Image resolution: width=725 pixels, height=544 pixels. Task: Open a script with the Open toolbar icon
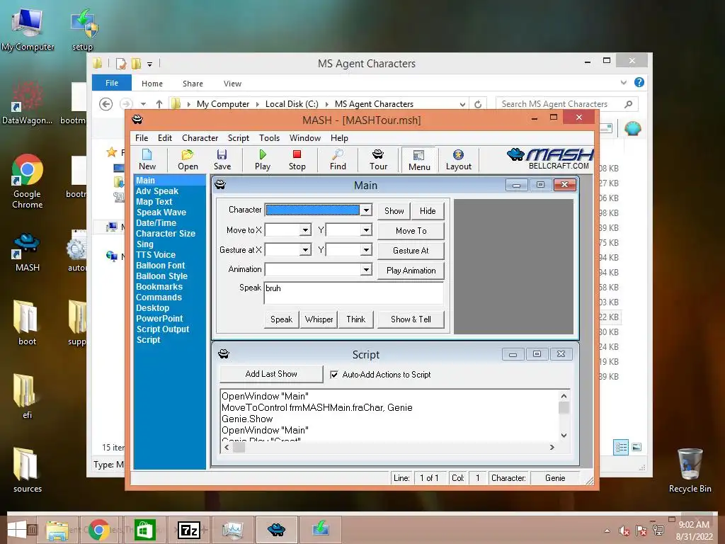[x=188, y=159]
